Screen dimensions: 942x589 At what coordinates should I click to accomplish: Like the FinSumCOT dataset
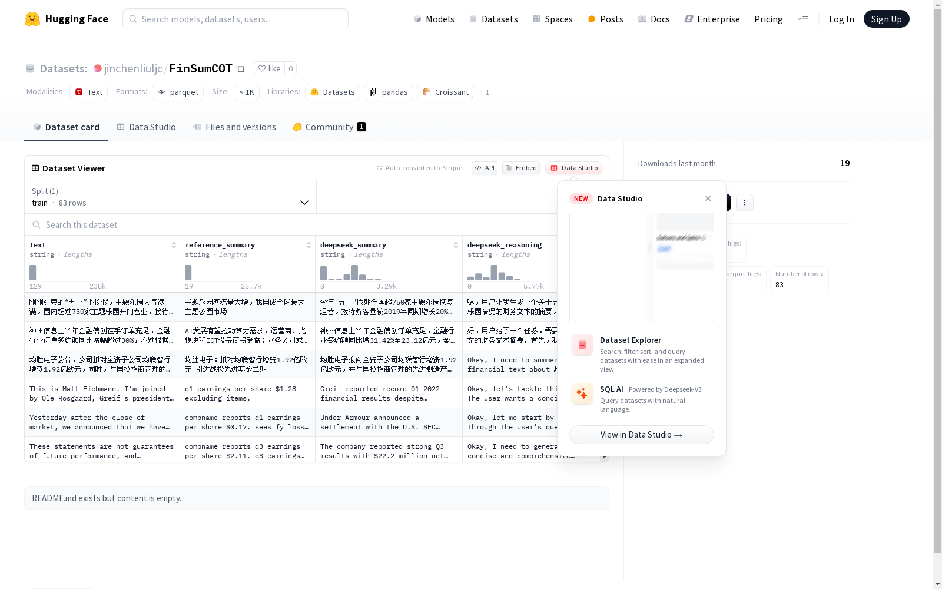click(270, 68)
